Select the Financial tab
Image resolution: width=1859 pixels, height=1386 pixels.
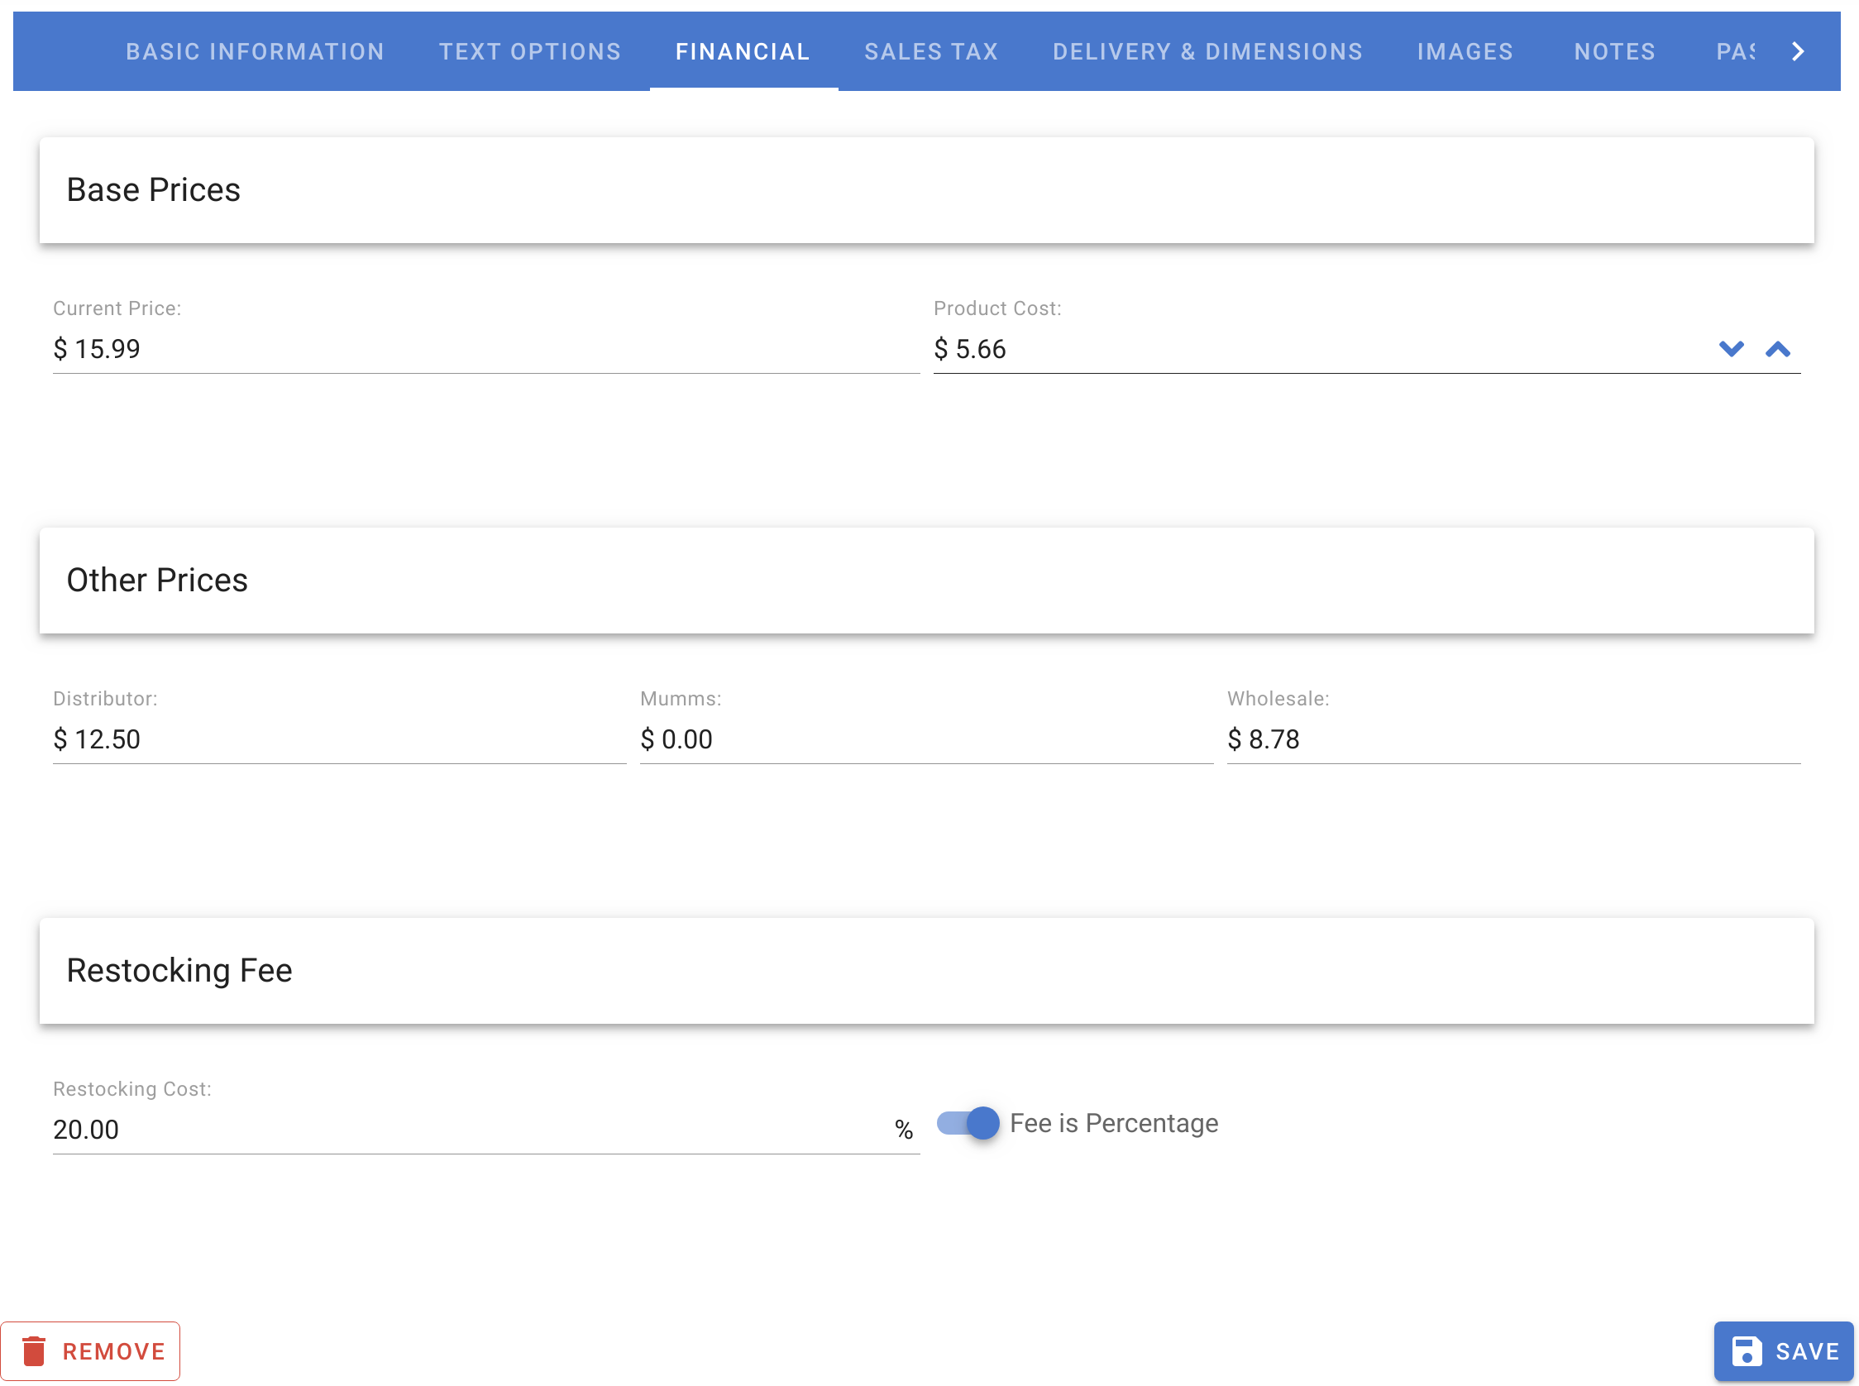point(743,51)
